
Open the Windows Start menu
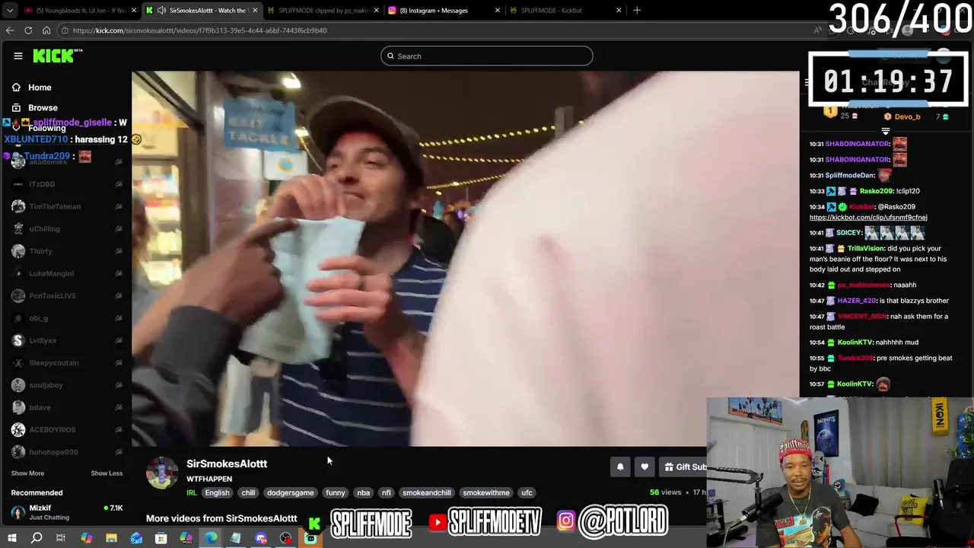pyautogui.click(x=11, y=538)
